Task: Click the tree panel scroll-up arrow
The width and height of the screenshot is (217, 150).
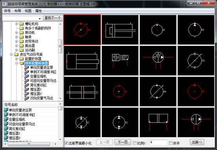Action: [x=60, y=24]
